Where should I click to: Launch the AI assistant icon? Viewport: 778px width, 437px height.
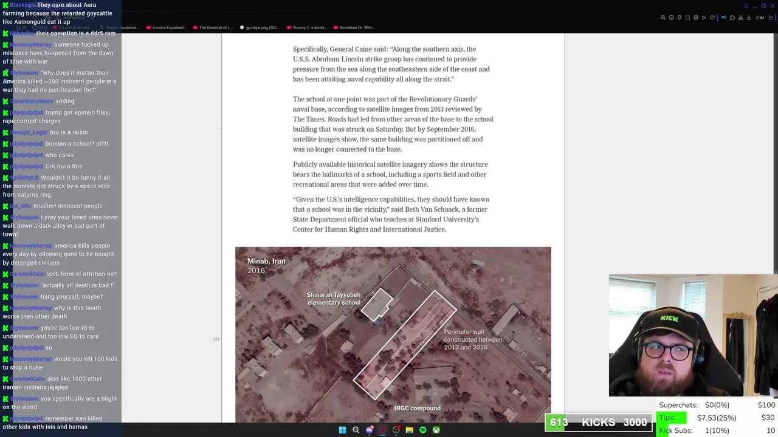[760, 18]
